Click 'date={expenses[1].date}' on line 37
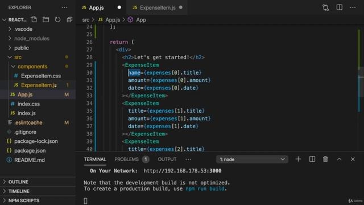364x205 pixels. [163, 126]
